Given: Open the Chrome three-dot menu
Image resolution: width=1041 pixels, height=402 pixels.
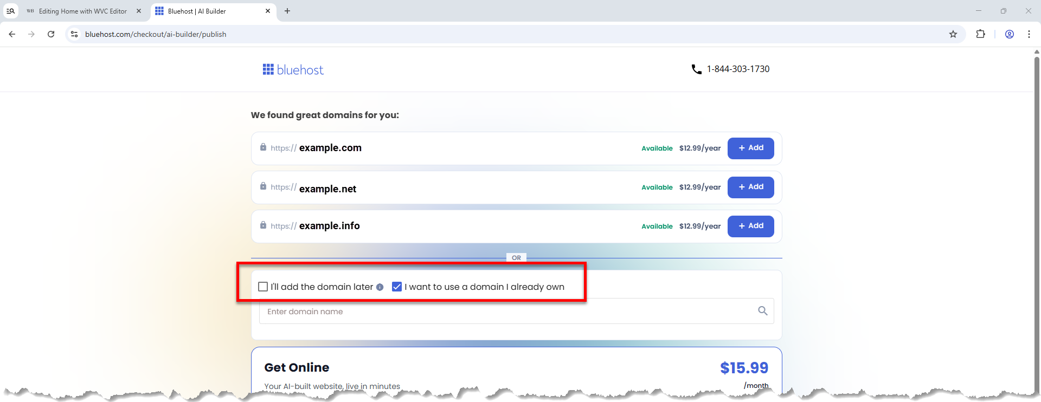Looking at the screenshot, I should point(1029,34).
